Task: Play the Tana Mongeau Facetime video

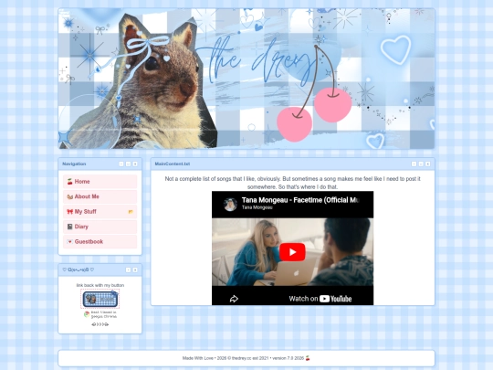Action: click(292, 252)
